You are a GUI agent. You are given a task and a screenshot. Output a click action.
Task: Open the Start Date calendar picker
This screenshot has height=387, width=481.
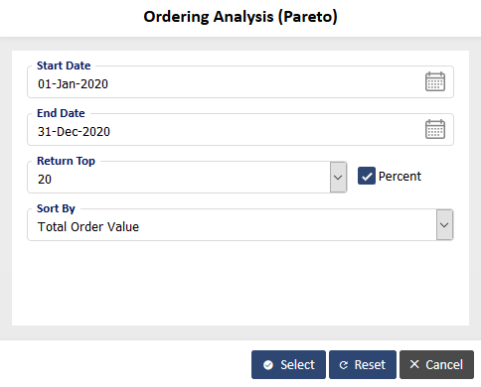435,81
